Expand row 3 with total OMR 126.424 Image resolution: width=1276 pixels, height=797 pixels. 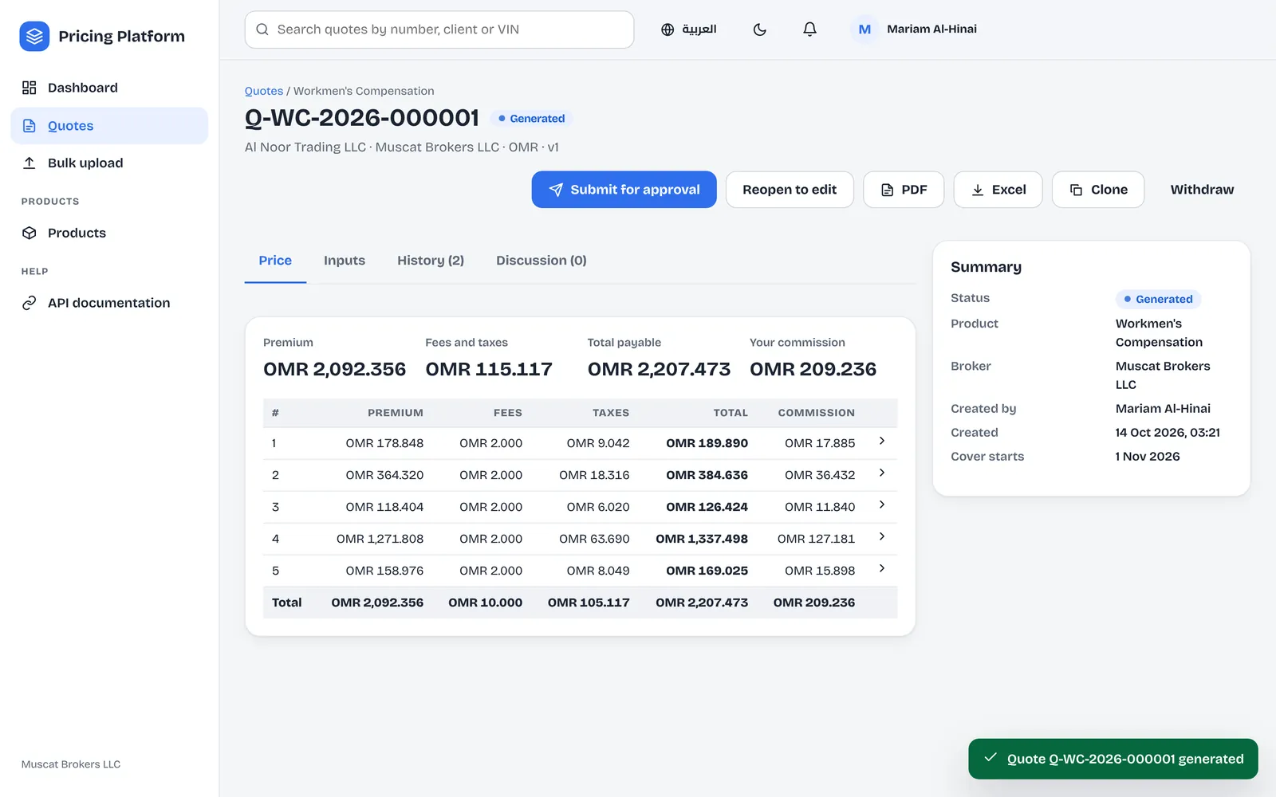tap(881, 505)
